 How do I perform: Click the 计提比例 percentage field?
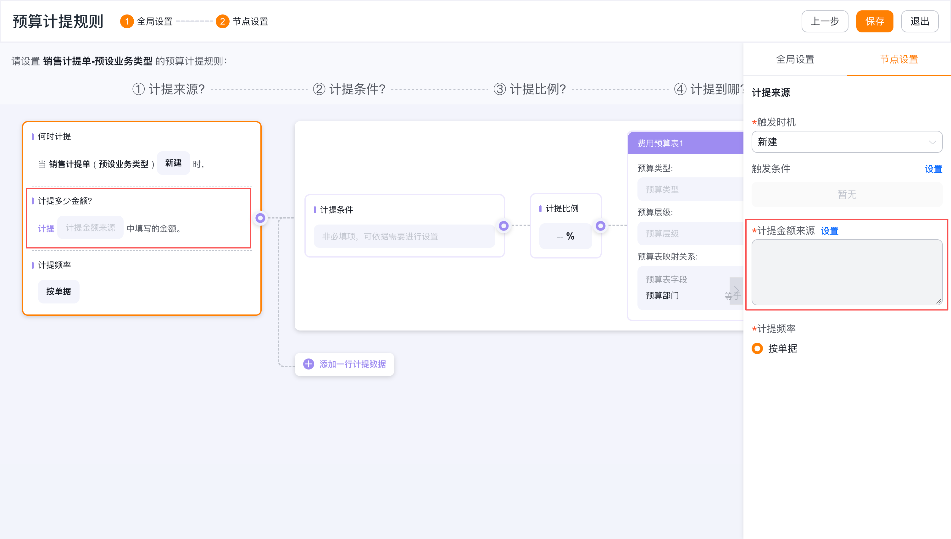pyautogui.click(x=565, y=236)
